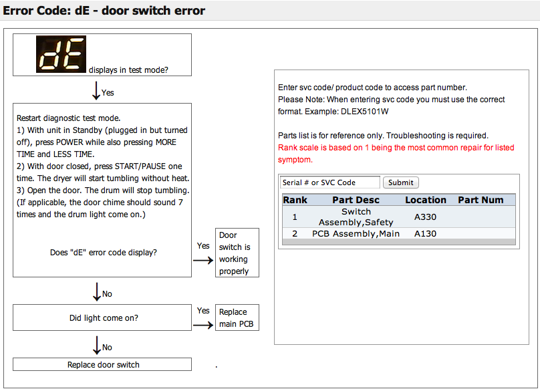Click the red rank scale note
The height and width of the screenshot is (391, 540).
point(396,154)
